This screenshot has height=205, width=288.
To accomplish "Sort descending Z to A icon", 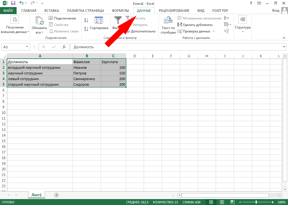I will click(86, 28).
